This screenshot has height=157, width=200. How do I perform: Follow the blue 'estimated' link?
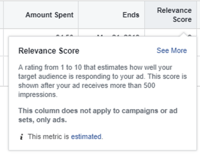coord(86,137)
